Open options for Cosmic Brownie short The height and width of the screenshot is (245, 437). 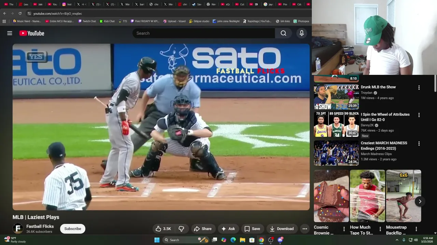coord(344,229)
